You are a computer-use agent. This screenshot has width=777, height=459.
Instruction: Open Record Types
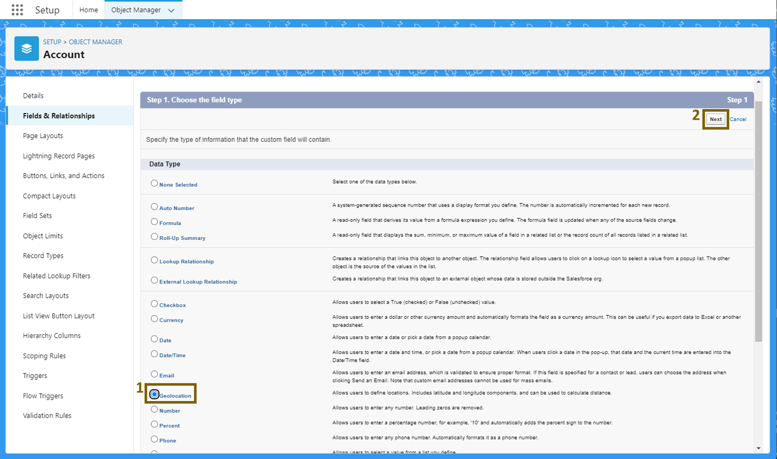click(43, 255)
